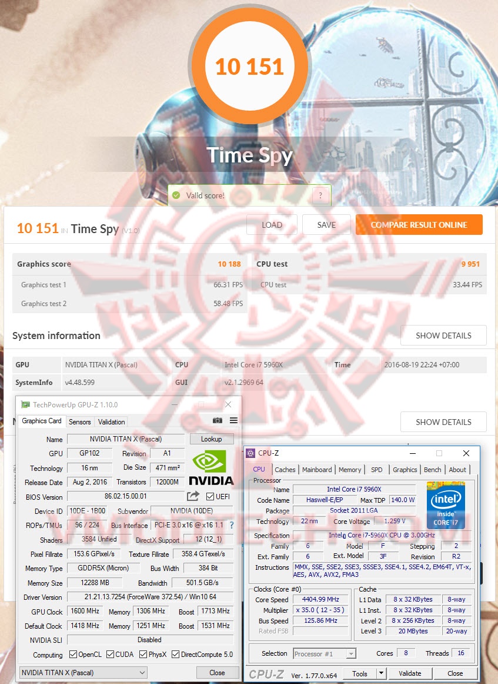Click the Lookup button in GPU-Z
The width and height of the screenshot is (498, 684).
tap(211, 439)
